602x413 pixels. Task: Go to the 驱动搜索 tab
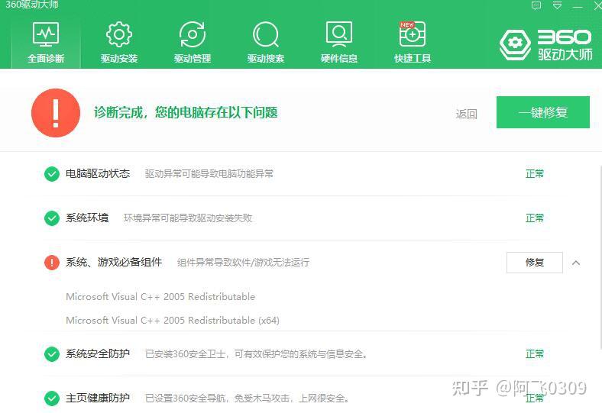pos(266,42)
